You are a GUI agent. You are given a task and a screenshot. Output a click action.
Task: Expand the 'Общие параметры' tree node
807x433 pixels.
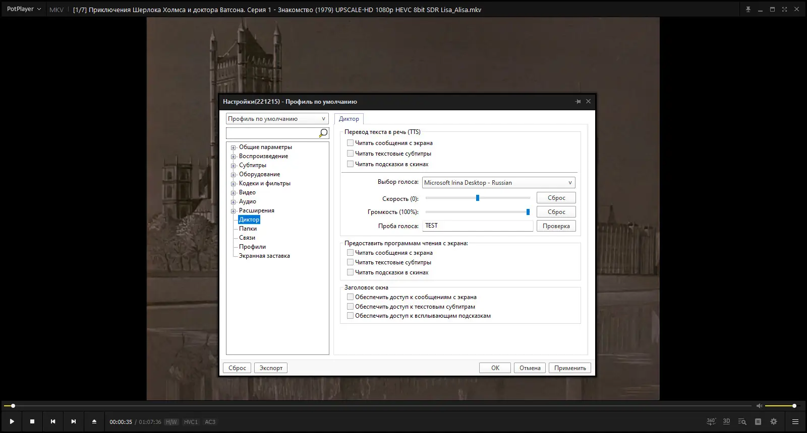point(234,148)
